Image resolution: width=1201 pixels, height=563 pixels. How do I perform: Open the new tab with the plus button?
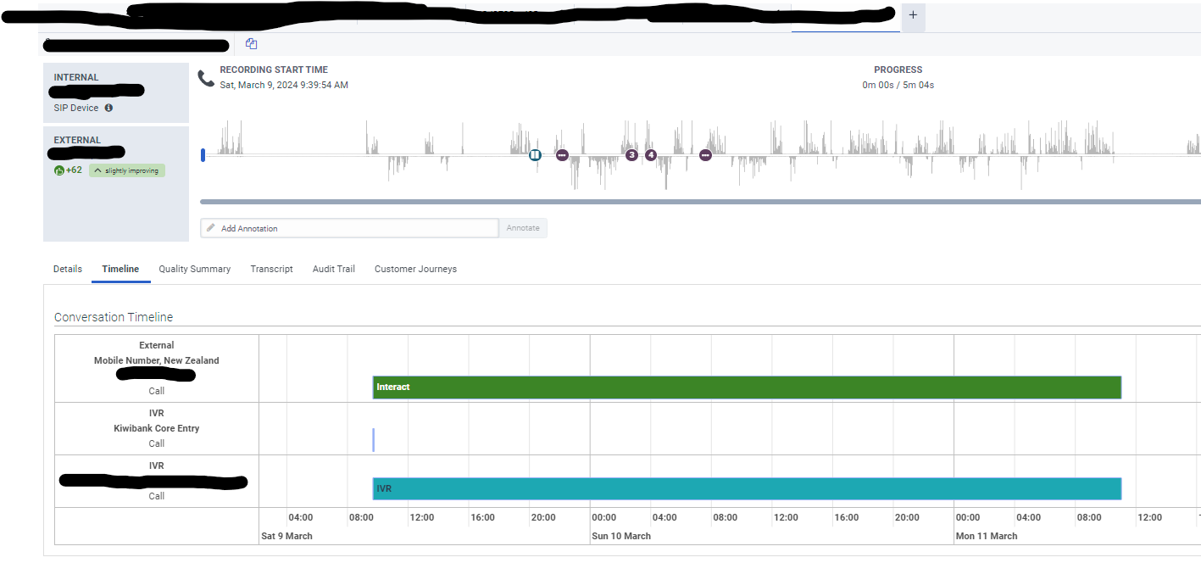coord(911,14)
